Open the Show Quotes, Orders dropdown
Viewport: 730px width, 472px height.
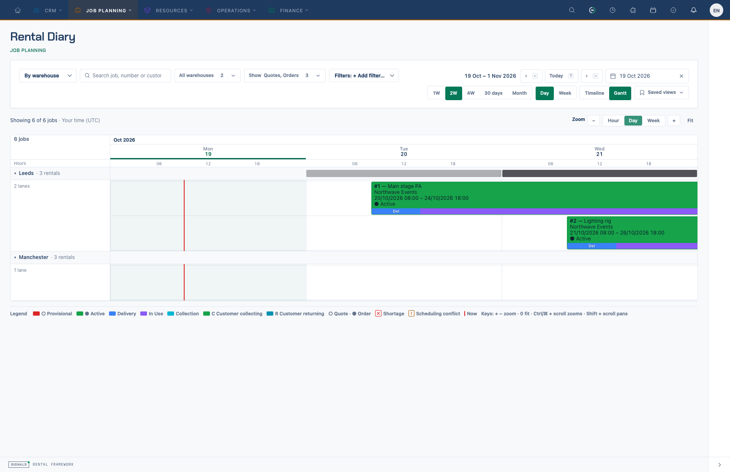click(285, 76)
